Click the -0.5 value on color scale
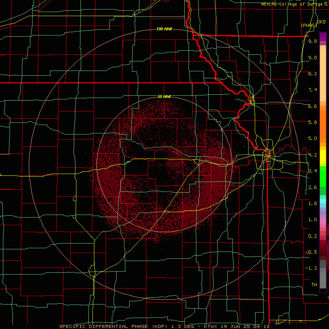 pos(311,252)
